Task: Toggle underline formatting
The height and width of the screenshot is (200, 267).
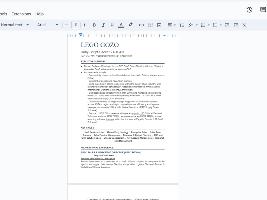Action: pos(112,25)
